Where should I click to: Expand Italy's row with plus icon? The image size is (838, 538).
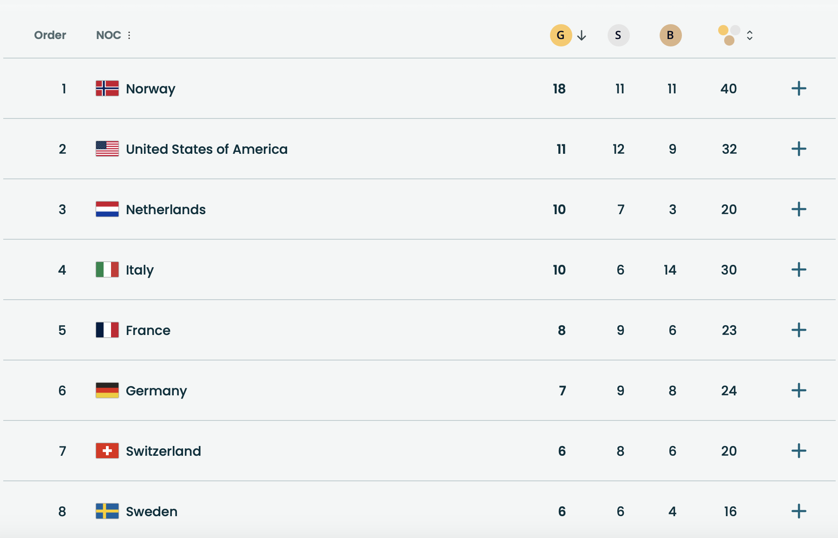[799, 269]
